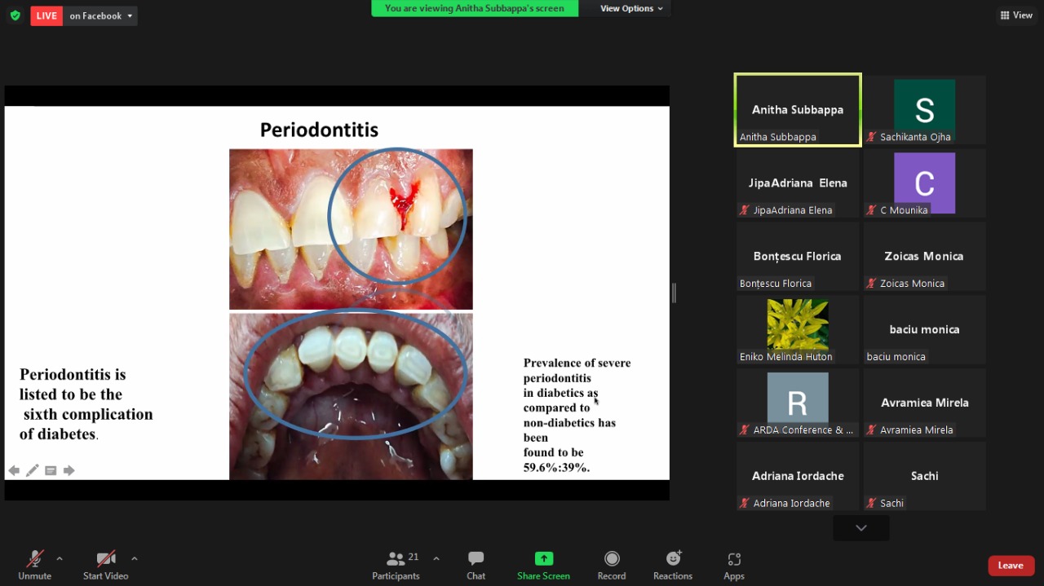Expand the Participants options arrow

(x=436, y=558)
